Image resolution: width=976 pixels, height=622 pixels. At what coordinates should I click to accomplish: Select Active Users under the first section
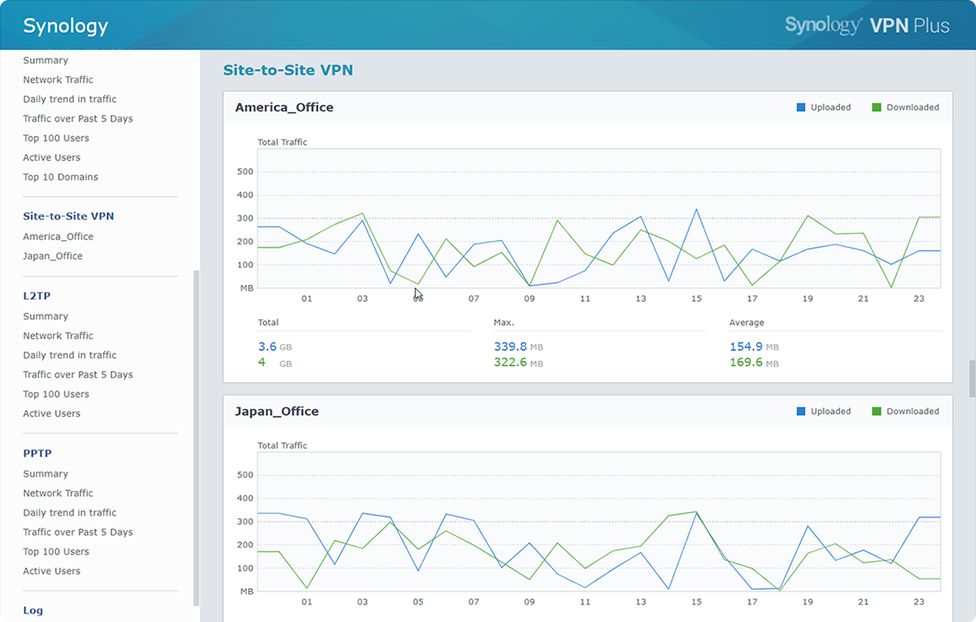coord(52,157)
